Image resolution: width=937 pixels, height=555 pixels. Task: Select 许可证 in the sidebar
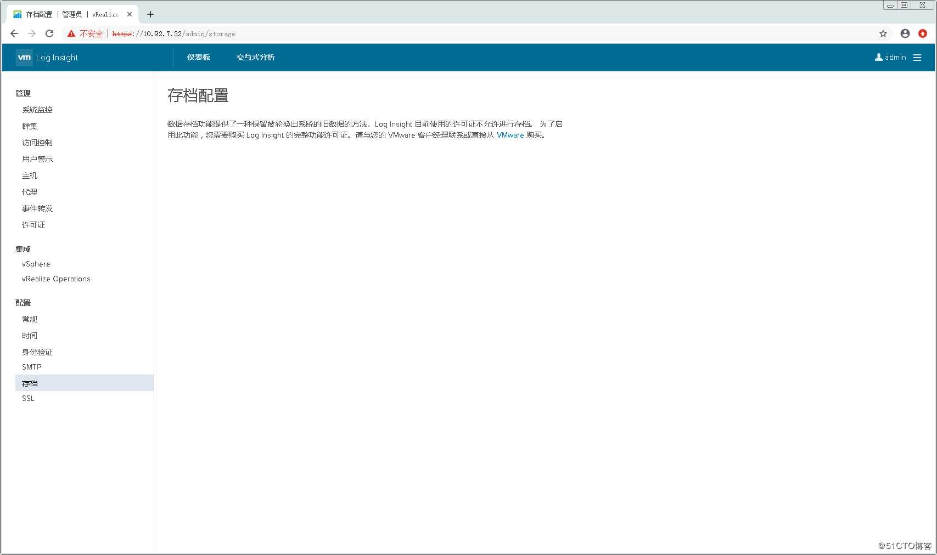point(33,225)
